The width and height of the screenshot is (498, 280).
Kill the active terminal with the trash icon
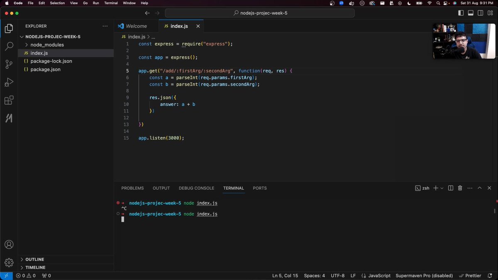[460, 188]
